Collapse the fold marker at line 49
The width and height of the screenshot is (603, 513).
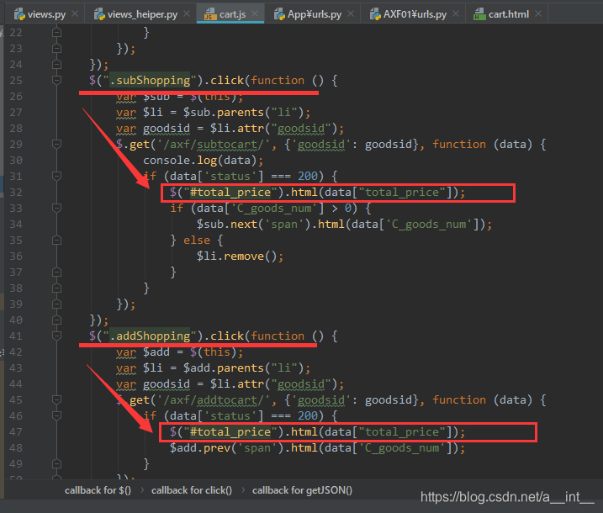coord(56,463)
